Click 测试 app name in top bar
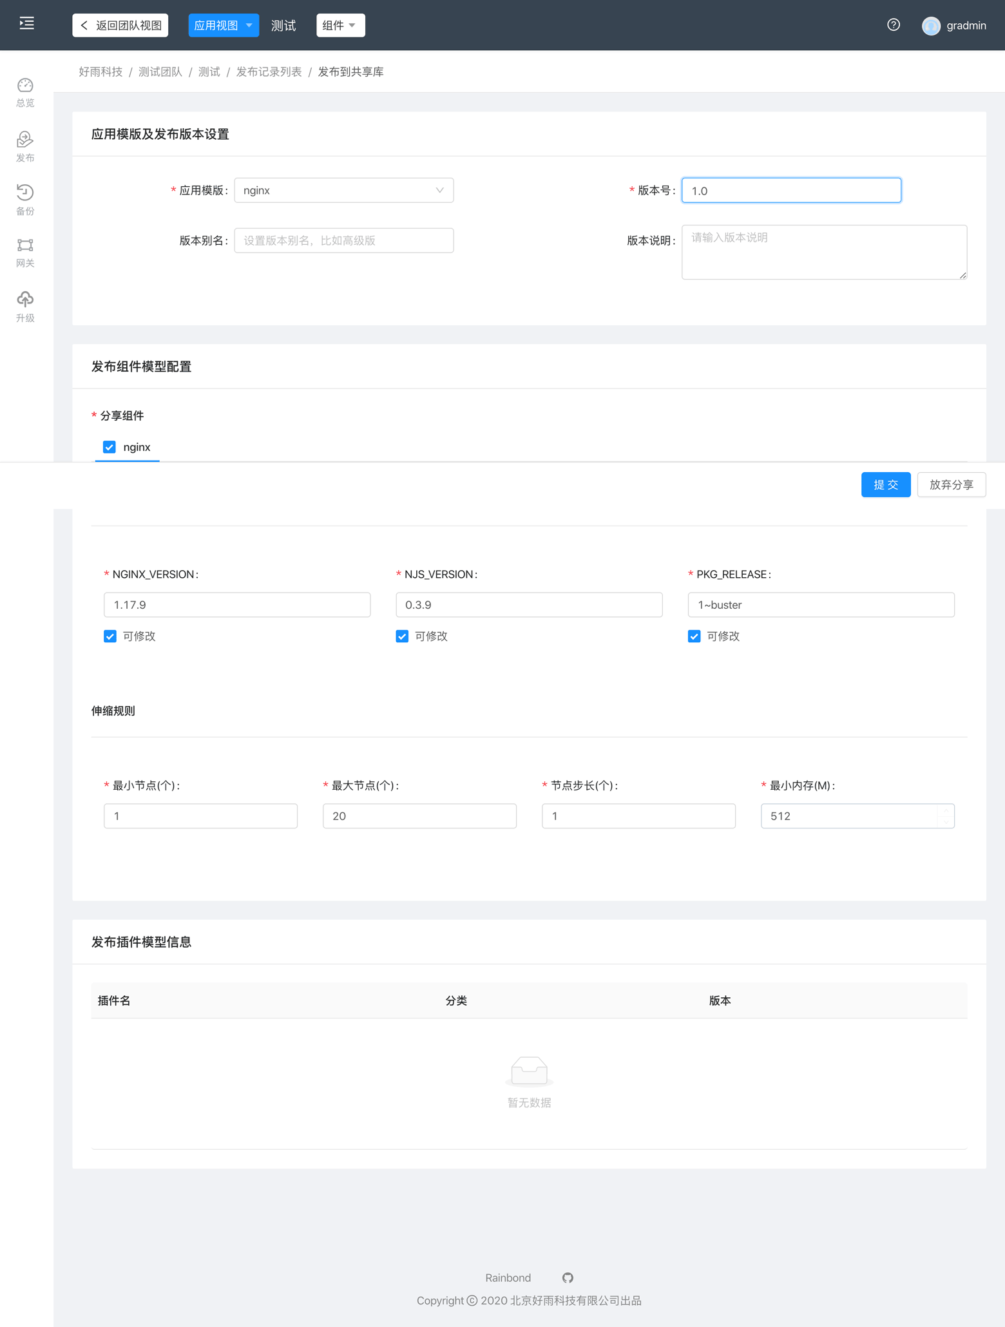The height and width of the screenshot is (1327, 1005). (x=283, y=25)
